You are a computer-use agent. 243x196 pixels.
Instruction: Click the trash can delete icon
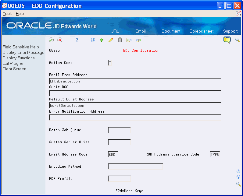pos(120,40)
